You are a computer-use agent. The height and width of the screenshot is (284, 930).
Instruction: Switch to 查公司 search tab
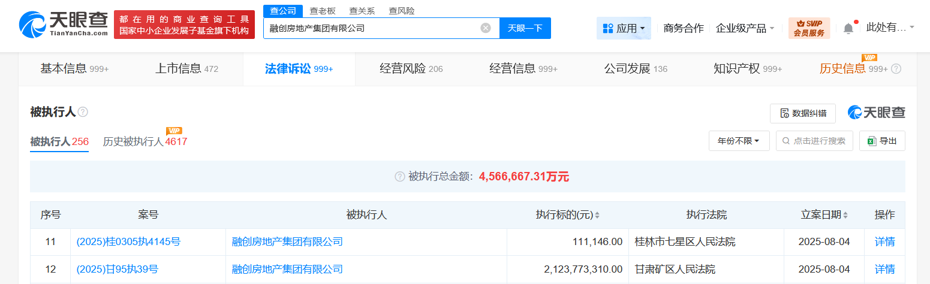(x=283, y=11)
